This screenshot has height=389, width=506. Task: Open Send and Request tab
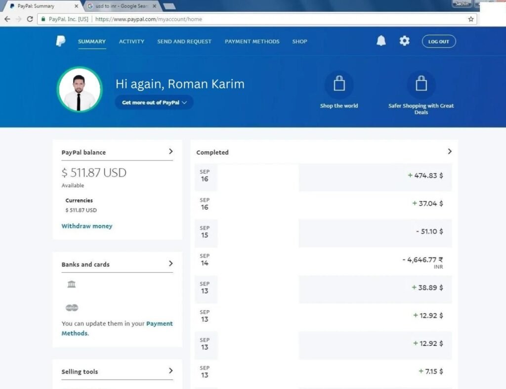tap(184, 42)
